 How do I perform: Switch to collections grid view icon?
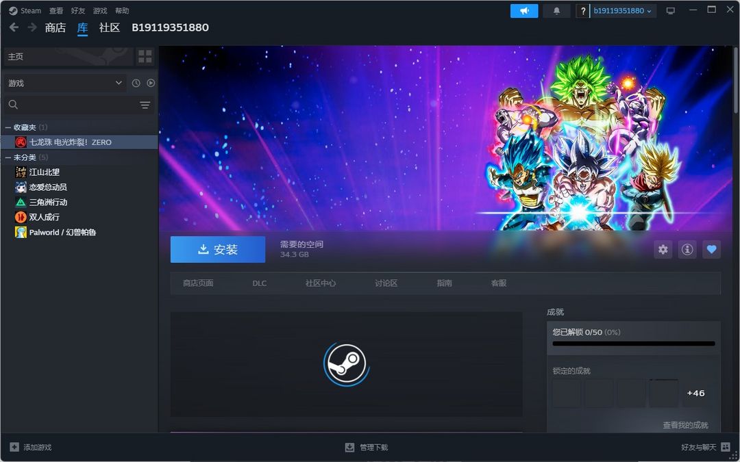(x=145, y=57)
